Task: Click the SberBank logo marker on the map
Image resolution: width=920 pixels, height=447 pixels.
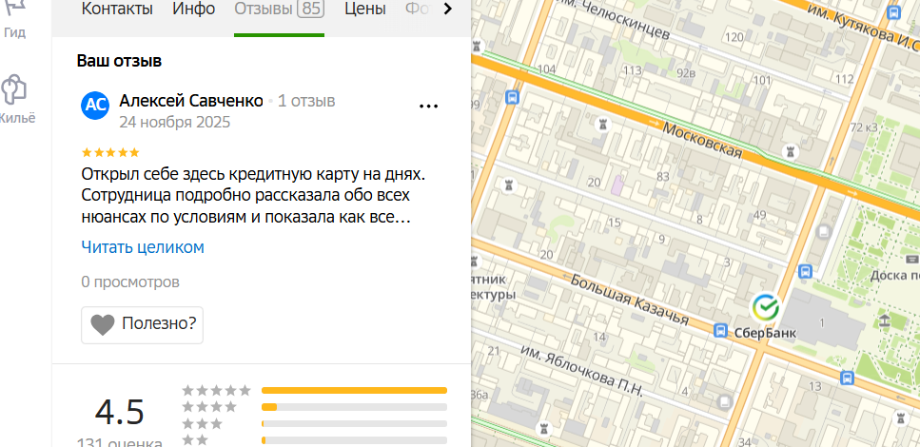Action: 766,306
